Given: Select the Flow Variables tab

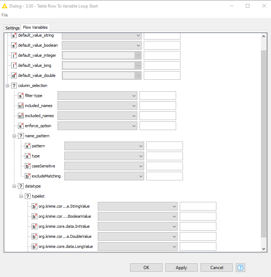Looking at the screenshot, I should [35, 27].
